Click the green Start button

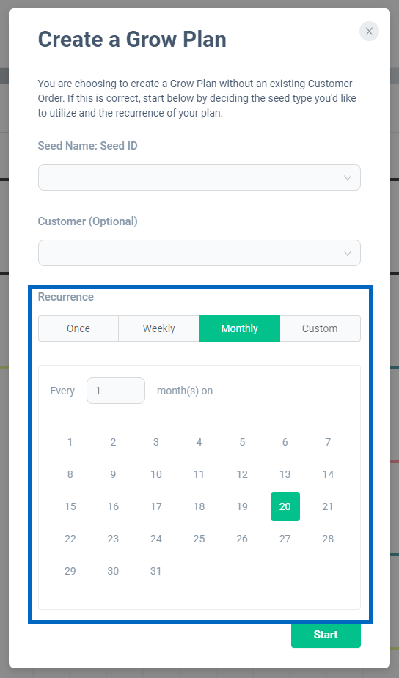pos(326,635)
